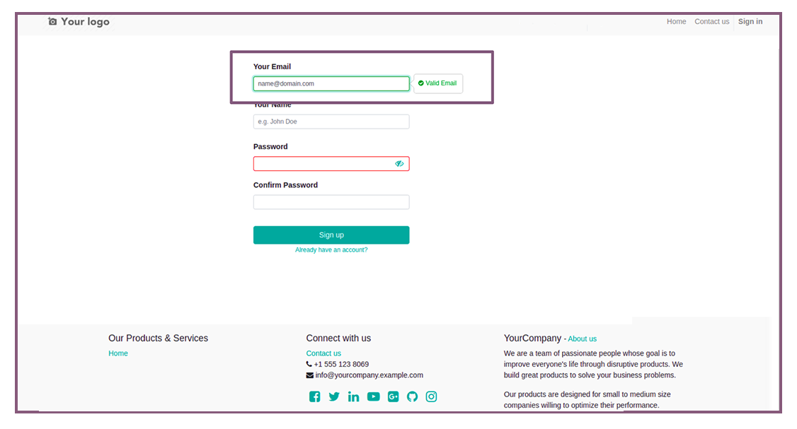The image size is (797, 429).
Task: Open the GitHub social icon
Action: [x=412, y=396]
